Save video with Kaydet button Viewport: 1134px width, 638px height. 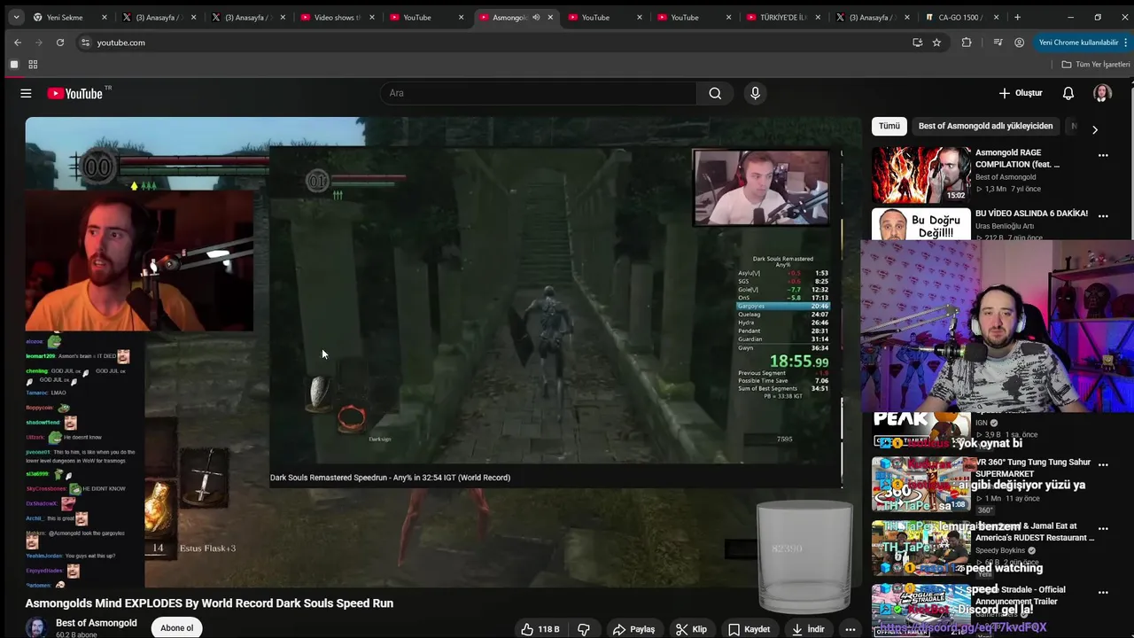click(749, 629)
